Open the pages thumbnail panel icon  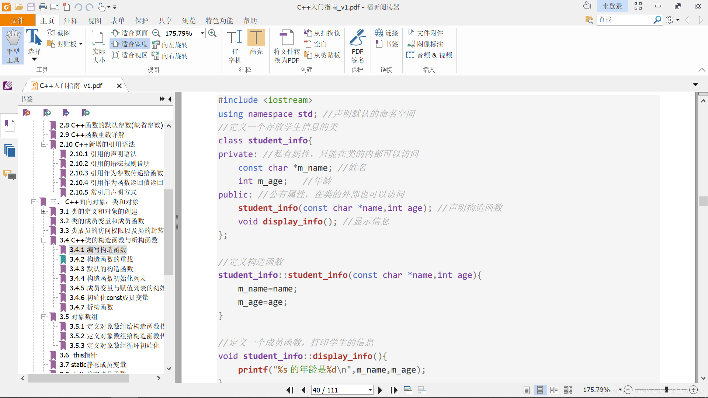(x=10, y=150)
